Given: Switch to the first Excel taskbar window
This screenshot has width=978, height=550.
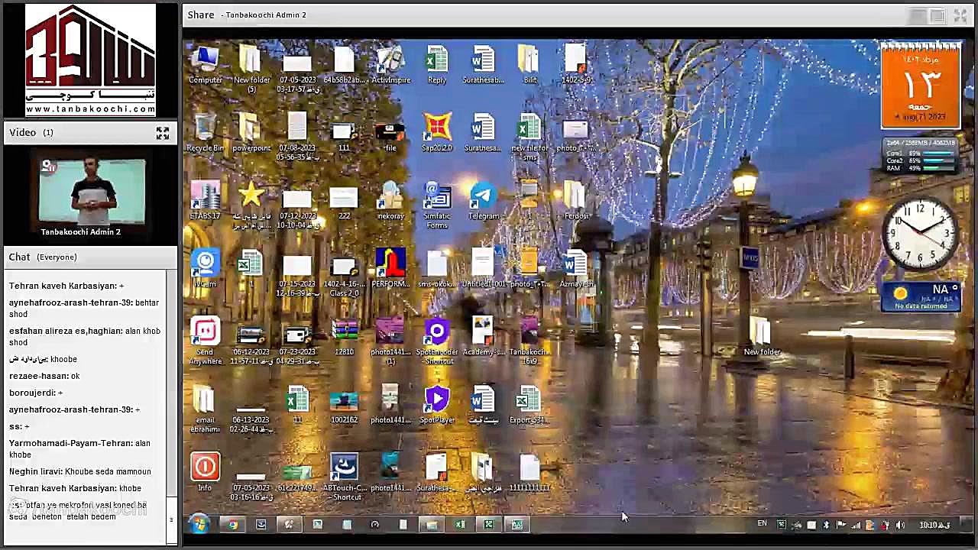Looking at the screenshot, I should click(460, 524).
